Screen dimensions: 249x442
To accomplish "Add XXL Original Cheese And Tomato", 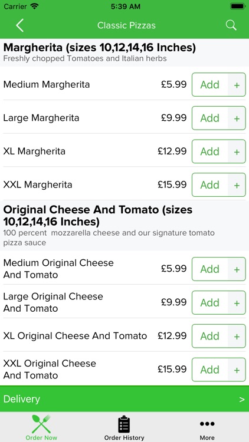I will coord(209,370).
